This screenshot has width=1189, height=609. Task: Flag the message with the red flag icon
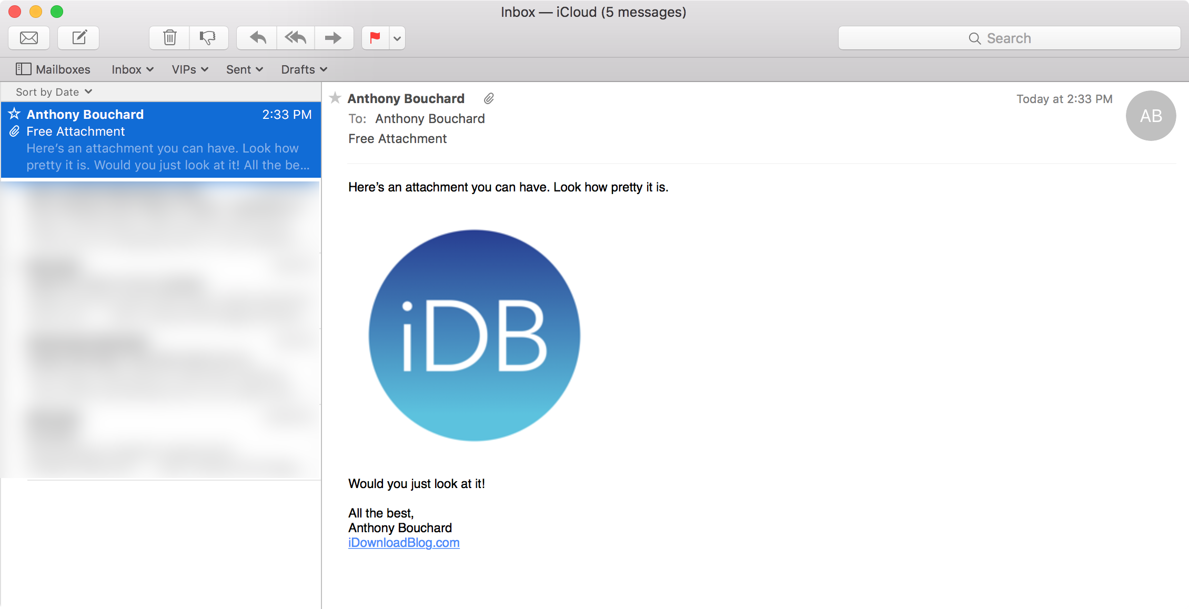[x=375, y=37]
